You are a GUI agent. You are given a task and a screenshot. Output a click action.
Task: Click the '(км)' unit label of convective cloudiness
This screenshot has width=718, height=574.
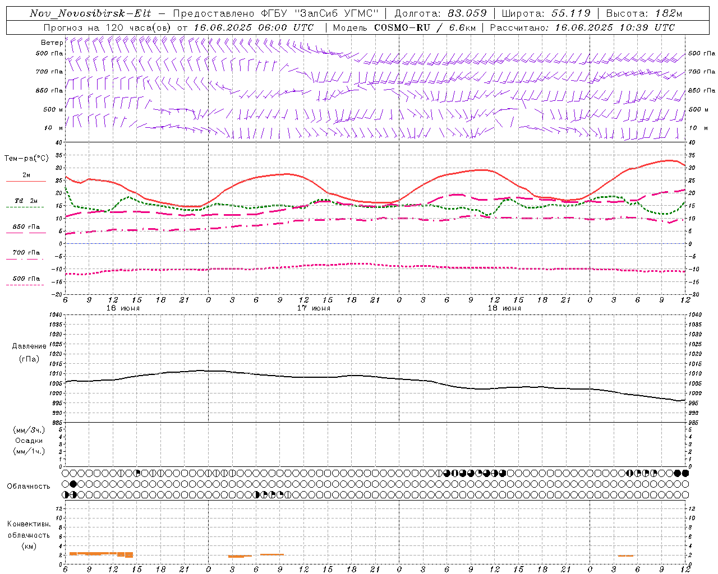pos(29,546)
